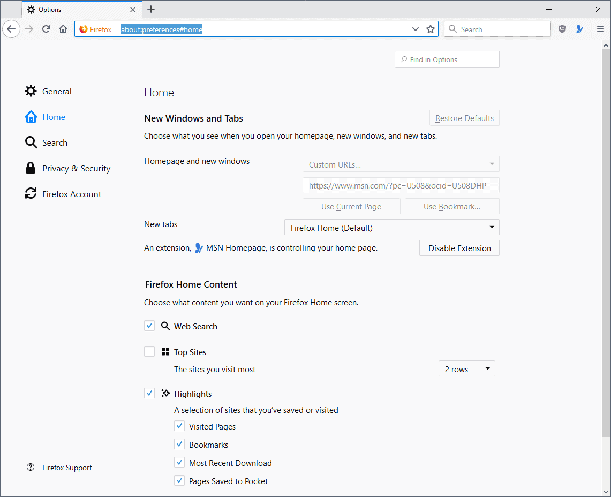Open Privacy & Security via the lock icon

pyautogui.click(x=31, y=168)
